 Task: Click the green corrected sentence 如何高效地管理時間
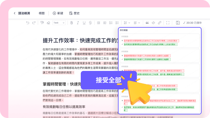[x=151, y=44]
